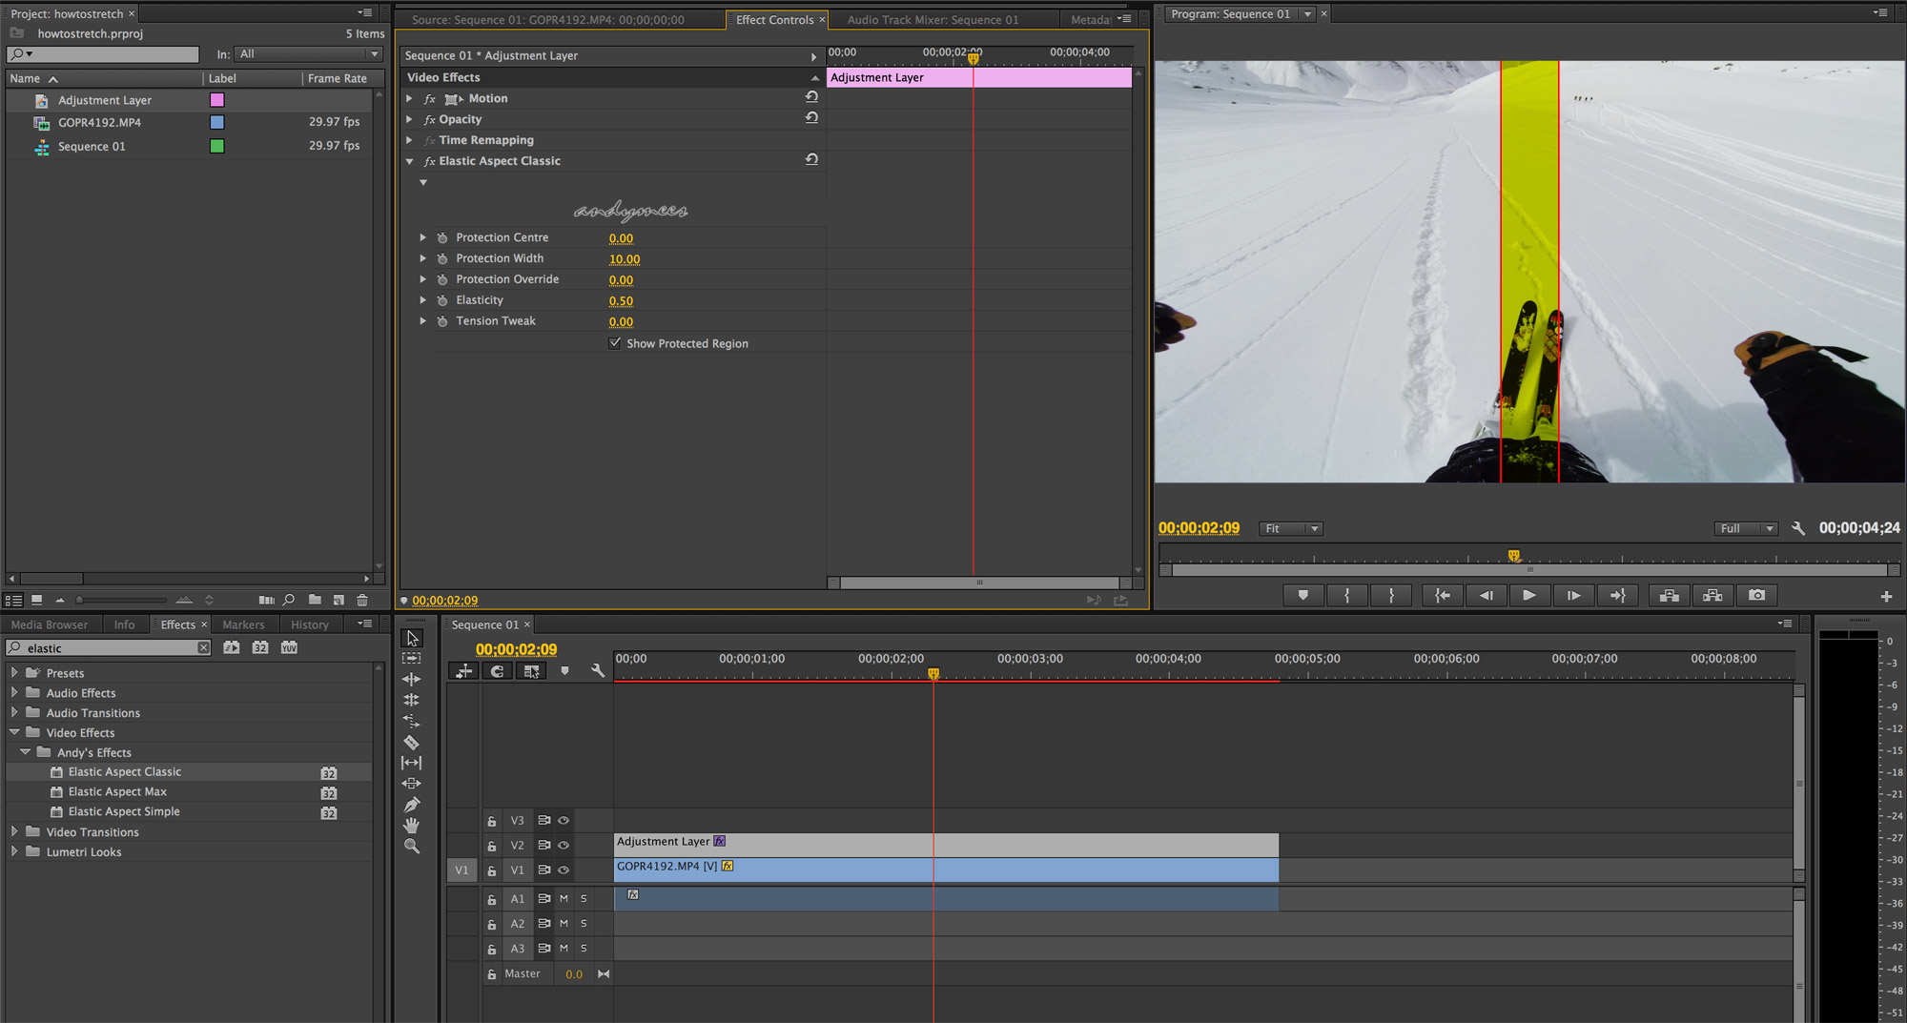
Task: Hide track V3 with eye icon
Action: point(564,820)
